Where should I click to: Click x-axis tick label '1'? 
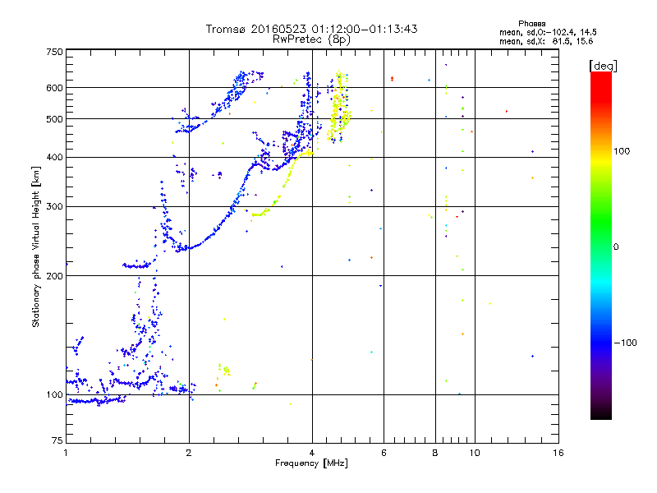tap(66, 453)
